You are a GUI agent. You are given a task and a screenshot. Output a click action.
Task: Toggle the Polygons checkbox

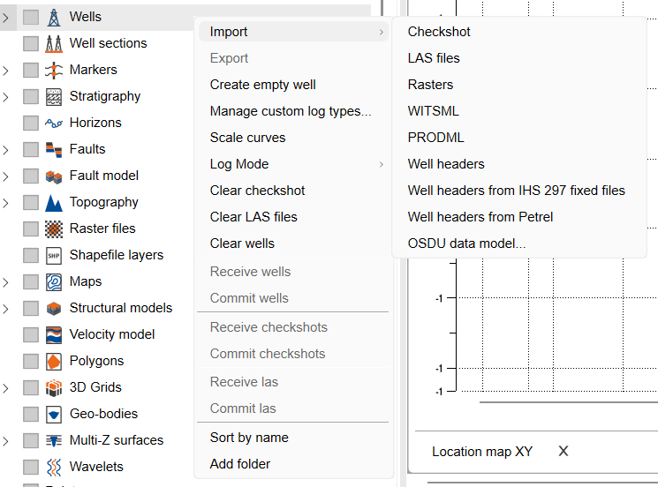pos(31,361)
